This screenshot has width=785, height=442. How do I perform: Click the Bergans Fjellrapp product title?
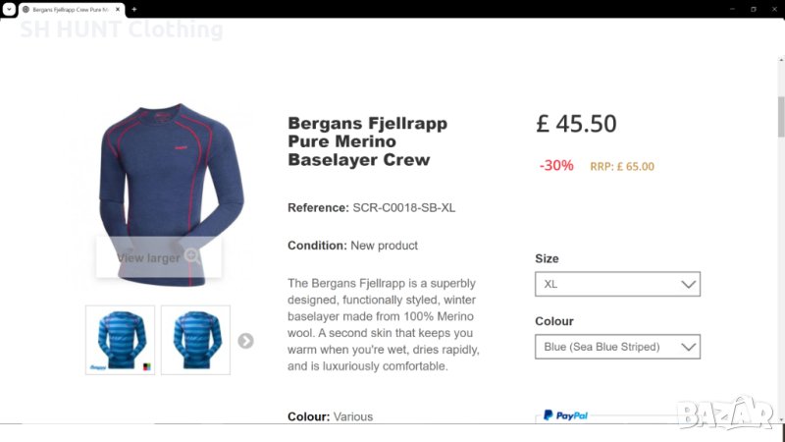click(x=367, y=141)
